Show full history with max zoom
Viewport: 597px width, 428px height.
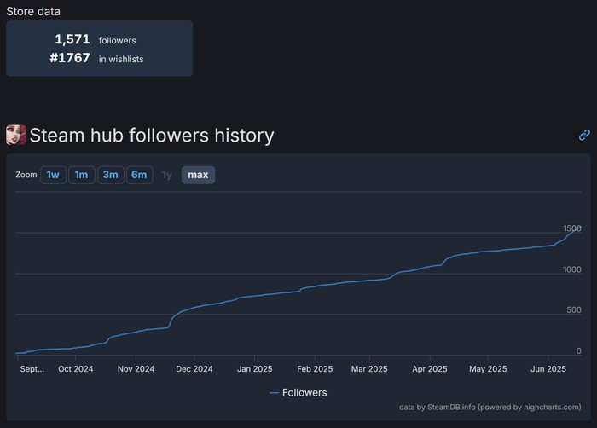point(198,175)
